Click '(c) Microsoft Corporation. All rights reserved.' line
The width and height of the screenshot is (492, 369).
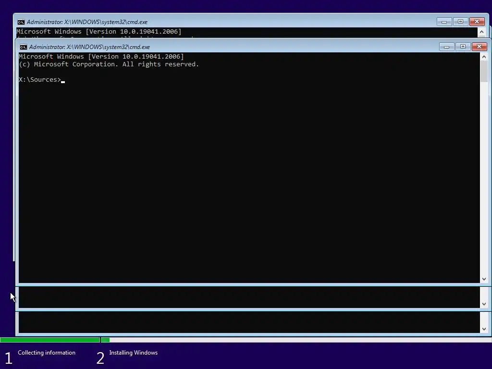109,64
